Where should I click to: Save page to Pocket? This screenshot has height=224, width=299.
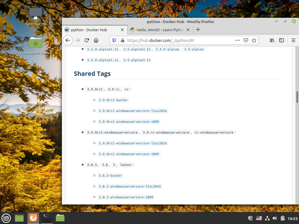click(246, 40)
